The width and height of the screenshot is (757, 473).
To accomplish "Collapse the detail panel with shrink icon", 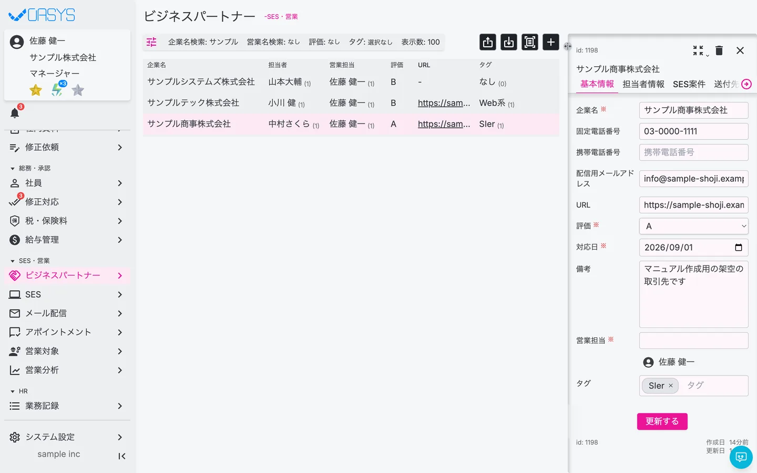I will [x=698, y=50].
